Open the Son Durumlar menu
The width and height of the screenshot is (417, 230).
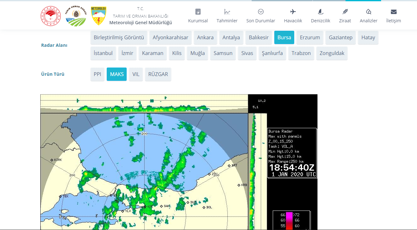[x=261, y=21]
